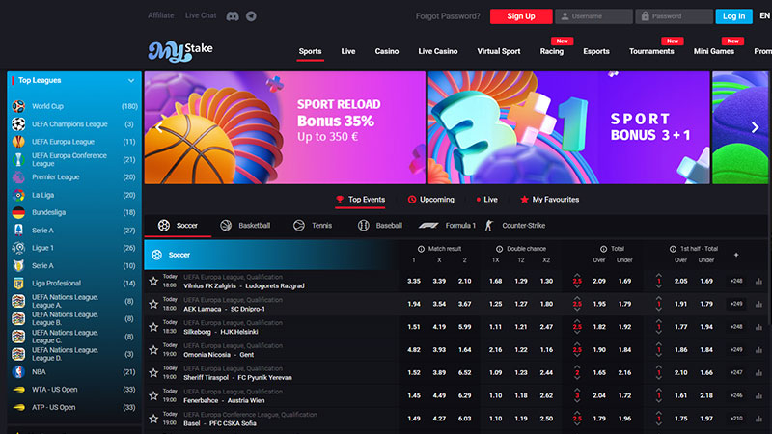The width and height of the screenshot is (772, 434).
Task: Open the Casino section
Action: (387, 51)
